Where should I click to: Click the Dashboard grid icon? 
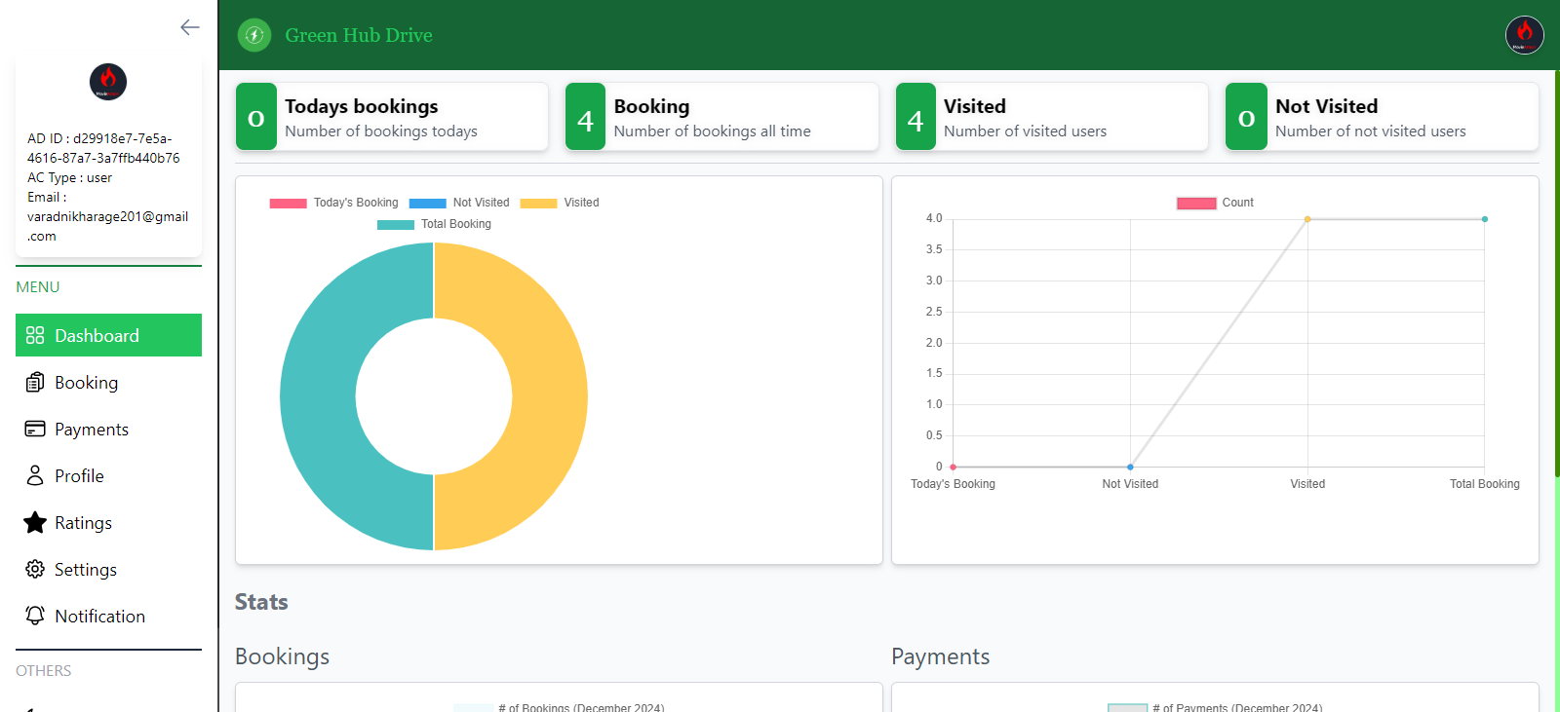point(35,335)
